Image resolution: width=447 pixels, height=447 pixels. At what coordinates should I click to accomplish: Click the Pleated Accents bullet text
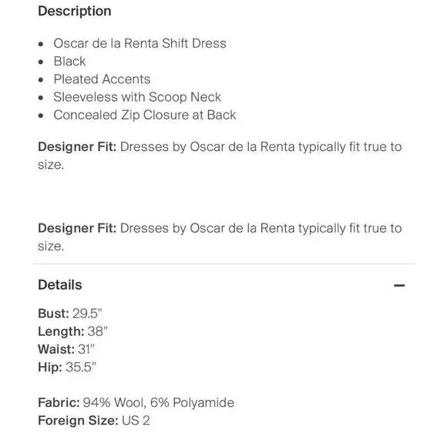pyautogui.click(x=102, y=79)
